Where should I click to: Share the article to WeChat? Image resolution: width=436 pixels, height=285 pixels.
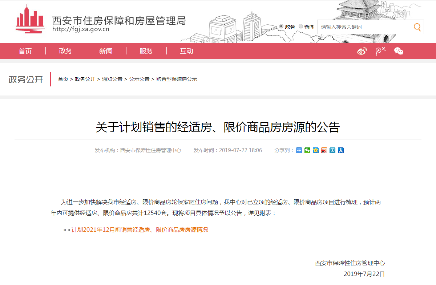[307, 150]
